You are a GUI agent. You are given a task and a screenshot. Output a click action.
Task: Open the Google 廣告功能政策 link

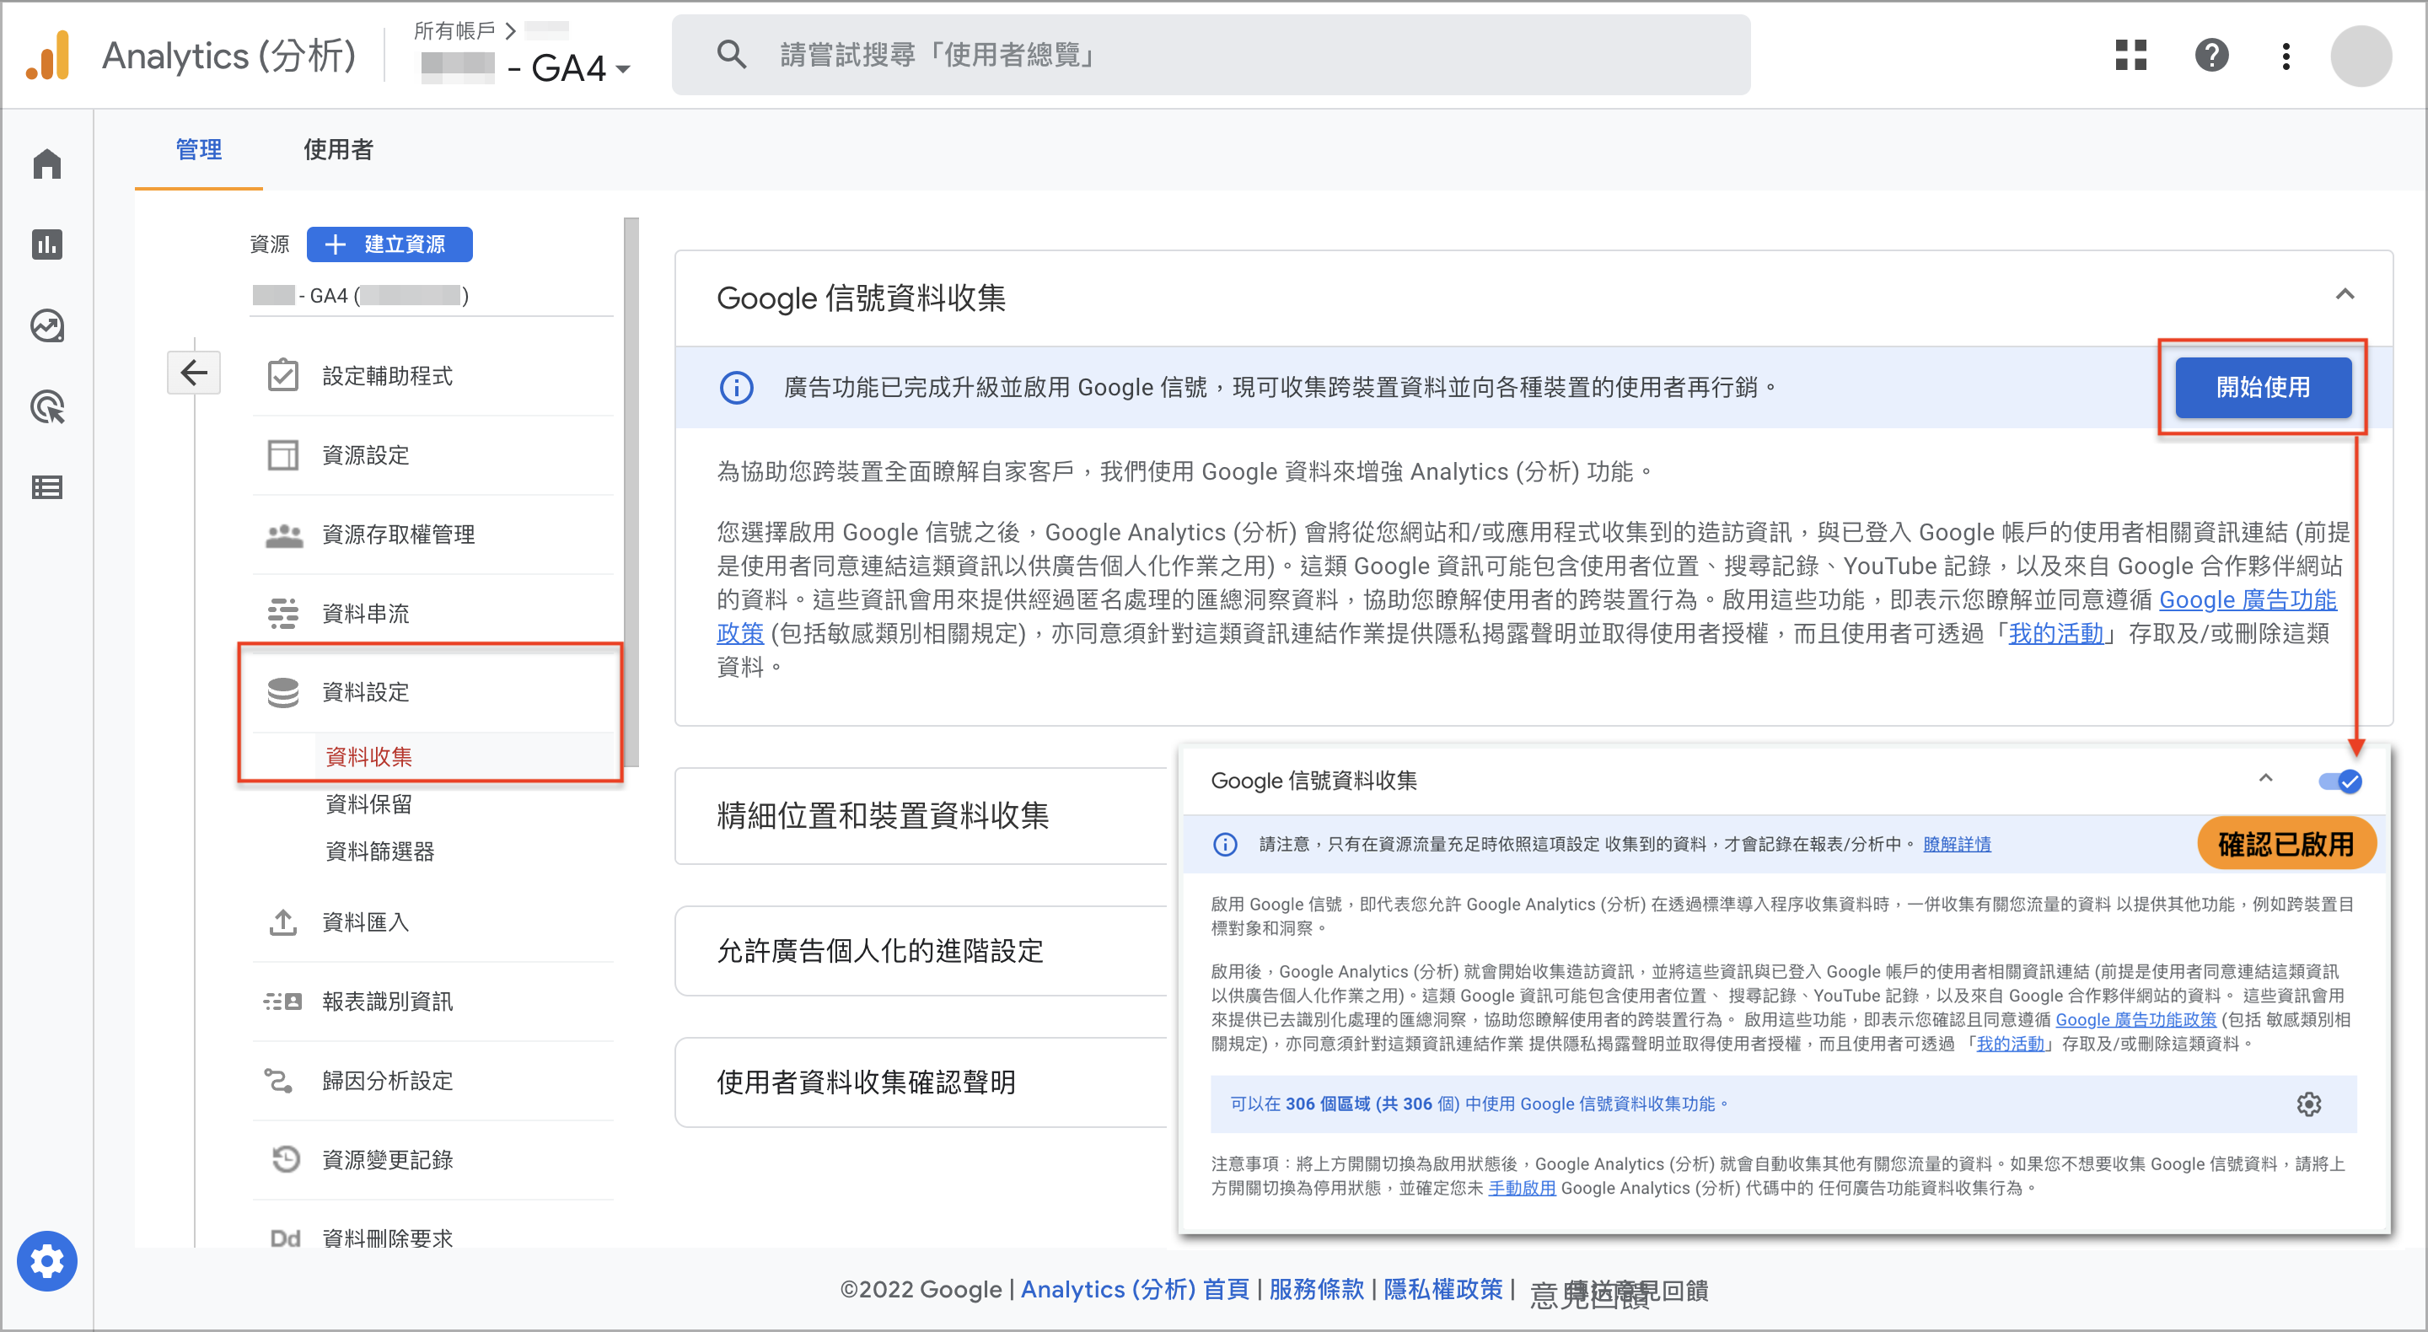(2135, 1020)
